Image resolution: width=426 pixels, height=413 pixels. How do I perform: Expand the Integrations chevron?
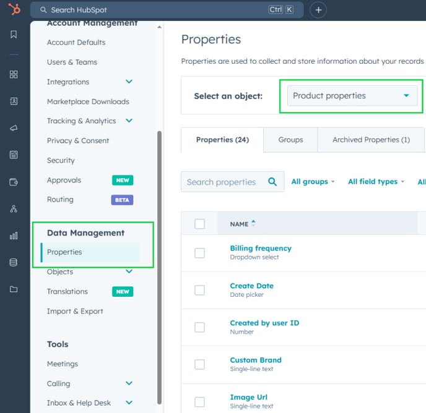pos(129,82)
